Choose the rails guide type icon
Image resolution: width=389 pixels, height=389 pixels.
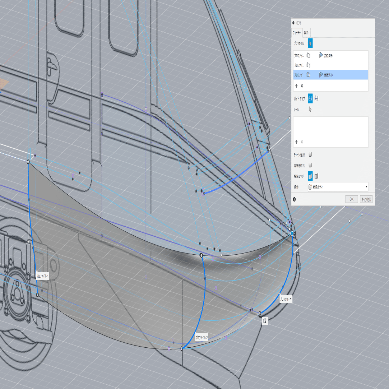310,98
